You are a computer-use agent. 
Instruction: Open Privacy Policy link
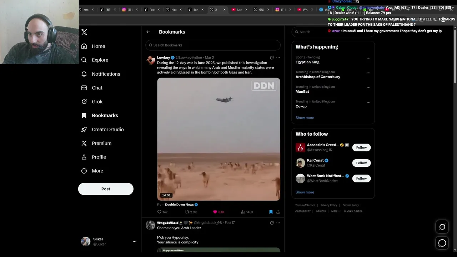(329, 205)
